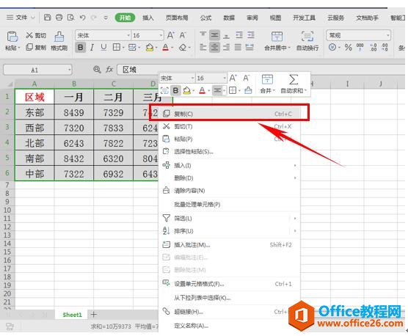The width and height of the screenshot is (408, 336).
Task: Expand mini toolbar 自动求和 dropdown
Action: click(305, 90)
